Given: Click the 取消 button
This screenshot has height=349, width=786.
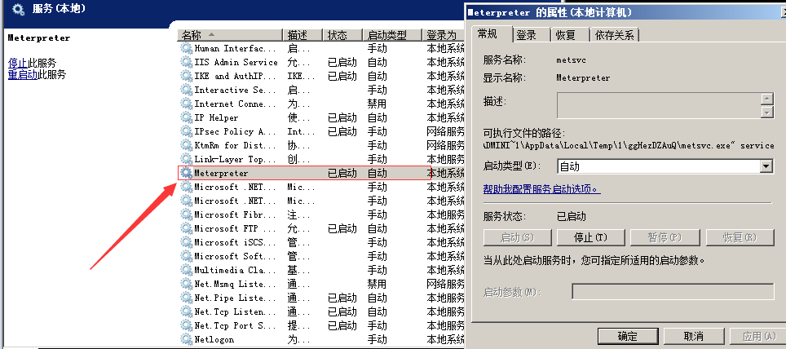Looking at the screenshot, I should pos(693,336).
